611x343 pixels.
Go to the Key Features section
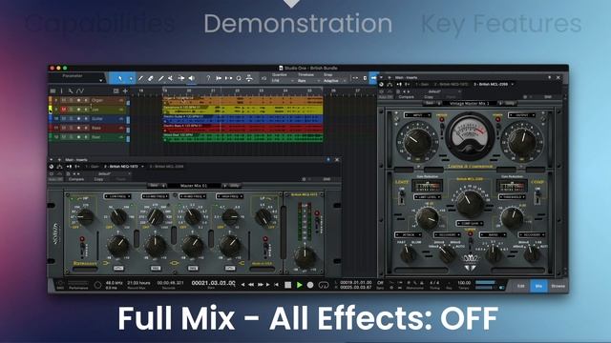click(501, 24)
